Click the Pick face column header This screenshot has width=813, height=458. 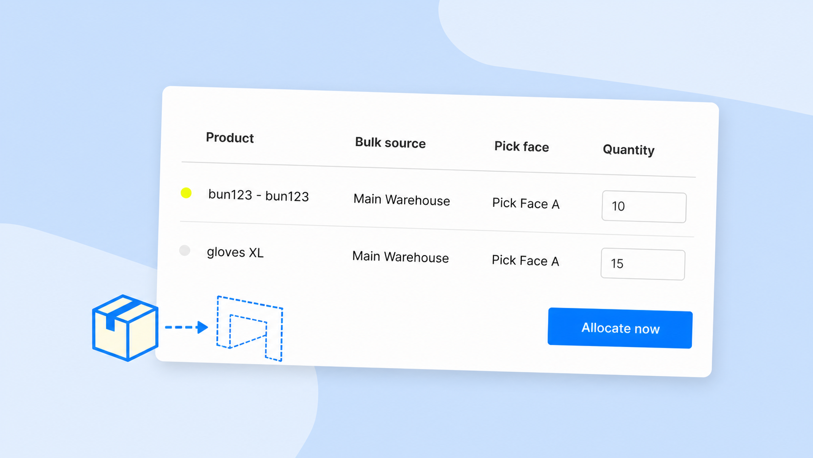click(x=521, y=147)
